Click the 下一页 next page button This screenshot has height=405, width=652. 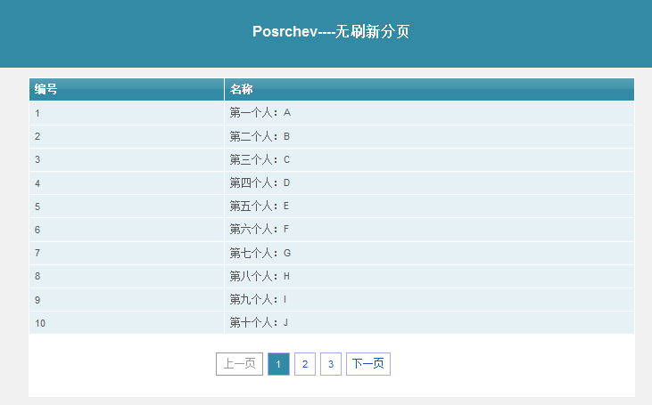coord(368,364)
